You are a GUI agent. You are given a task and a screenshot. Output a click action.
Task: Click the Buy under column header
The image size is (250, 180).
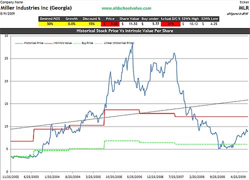[150, 19]
